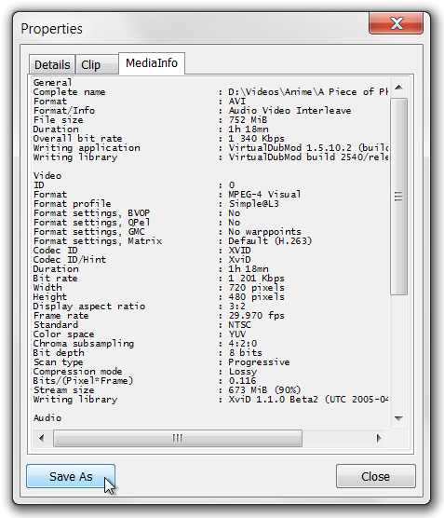
Task: Click the '1 201 Kbps' bit rate value
Action: 256,279
